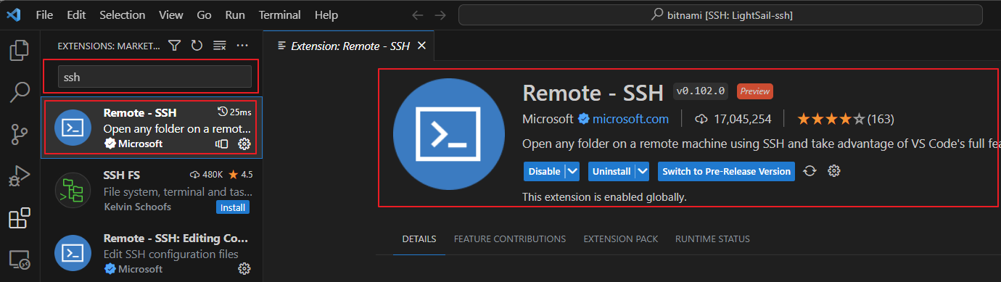Open manage gear in extension details header
This screenshot has height=282, width=1001.
click(834, 171)
